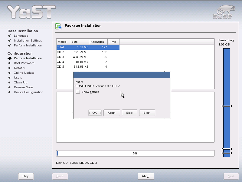The height and width of the screenshot is (182, 242).
Task: Select the Total row in media table
Action: (88, 47)
